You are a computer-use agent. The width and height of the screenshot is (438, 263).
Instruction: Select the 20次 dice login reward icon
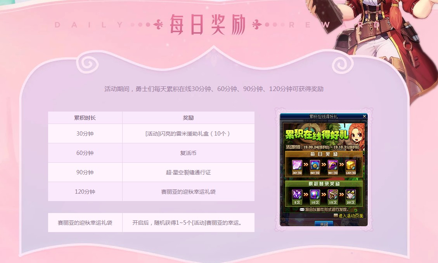pyautogui.click(x=351, y=195)
